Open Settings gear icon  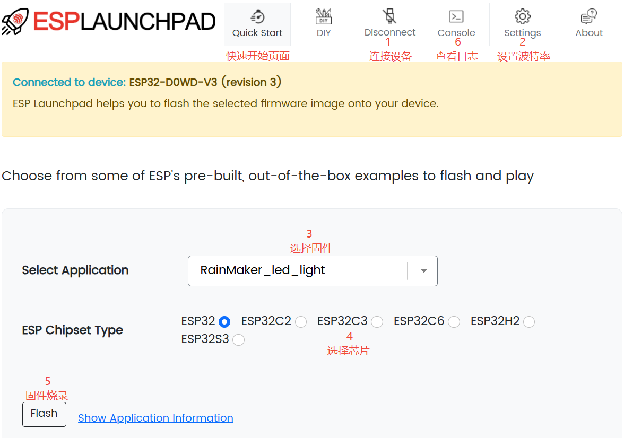[522, 16]
